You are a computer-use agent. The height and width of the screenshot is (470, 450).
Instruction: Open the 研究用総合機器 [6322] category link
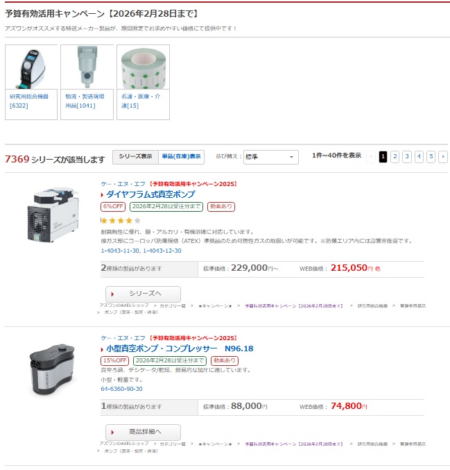pos(28,101)
